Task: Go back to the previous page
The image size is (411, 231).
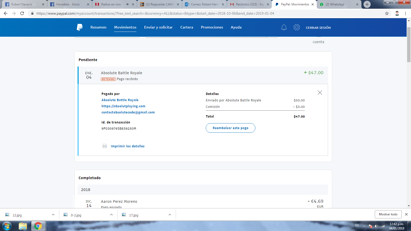Action: (6, 13)
